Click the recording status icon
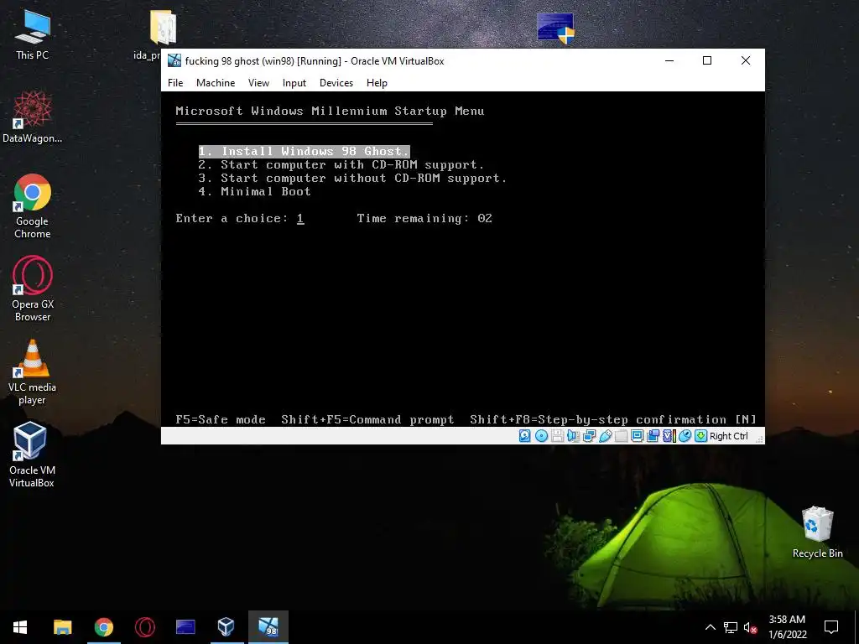The image size is (859, 644). 653,436
